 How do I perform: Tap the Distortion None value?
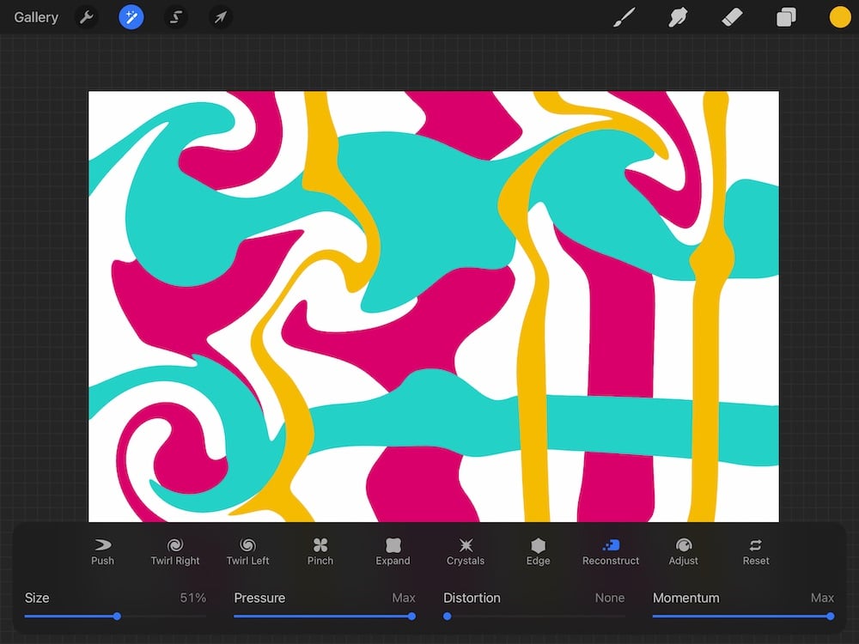(x=610, y=598)
